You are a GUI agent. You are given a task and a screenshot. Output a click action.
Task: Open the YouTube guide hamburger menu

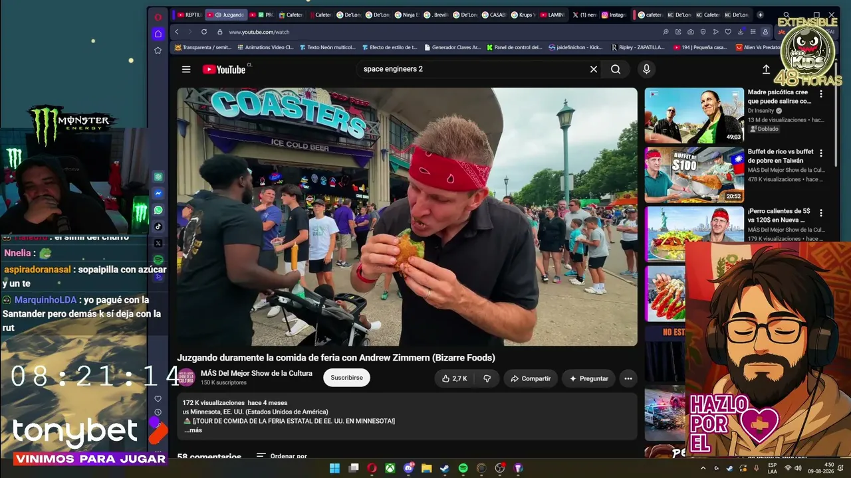pyautogui.click(x=186, y=69)
